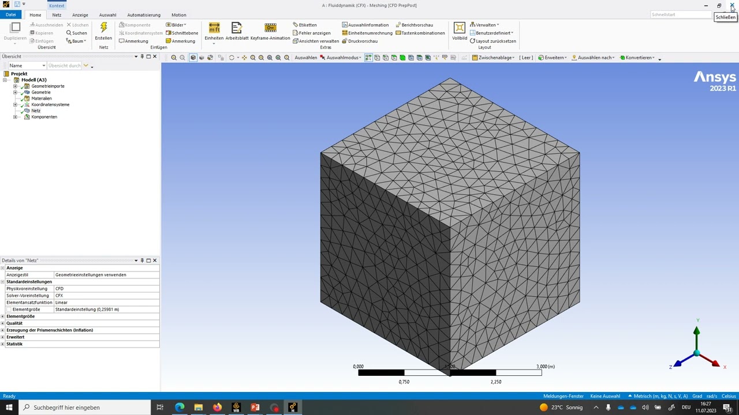Expand the Inflation prismenschichten section
The image size is (739, 415).
pos(3,330)
